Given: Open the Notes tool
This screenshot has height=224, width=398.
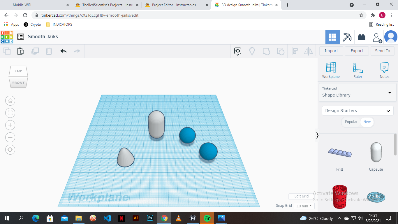Looking at the screenshot, I should pyautogui.click(x=384, y=70).
